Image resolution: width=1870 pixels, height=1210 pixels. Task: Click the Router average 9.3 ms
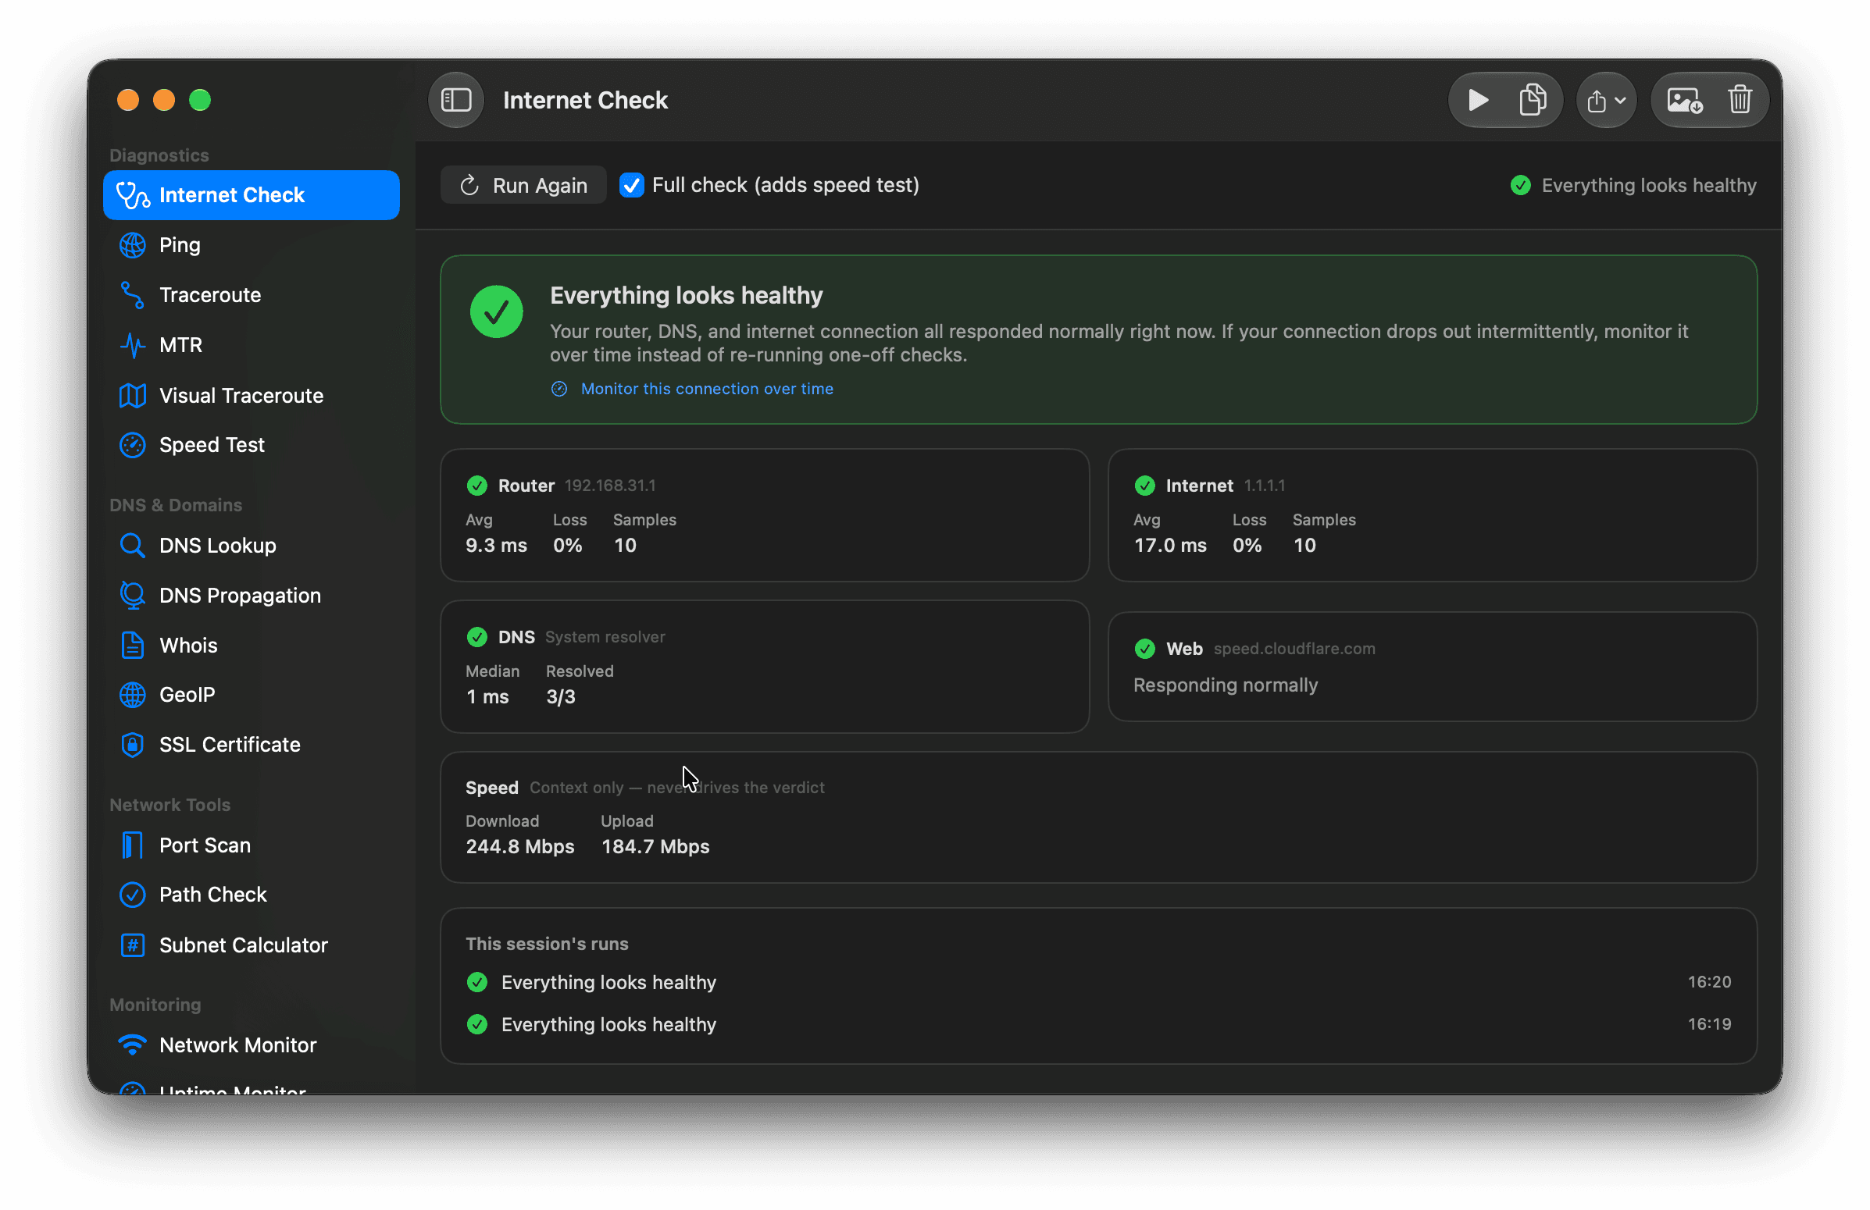click(x=496, y=545)
